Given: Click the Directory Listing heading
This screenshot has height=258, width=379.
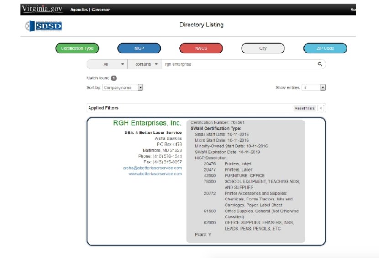Looking at the screenshot, I should click(201, 25).
